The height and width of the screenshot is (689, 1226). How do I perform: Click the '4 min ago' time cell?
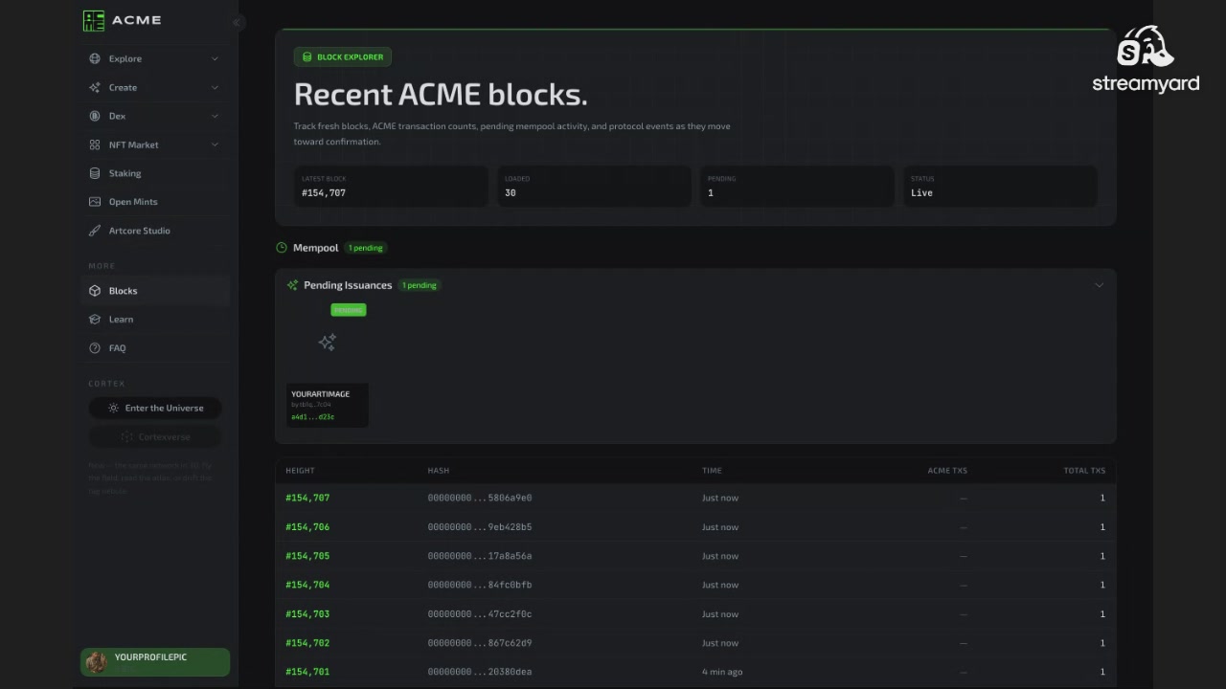coord(722,672)
